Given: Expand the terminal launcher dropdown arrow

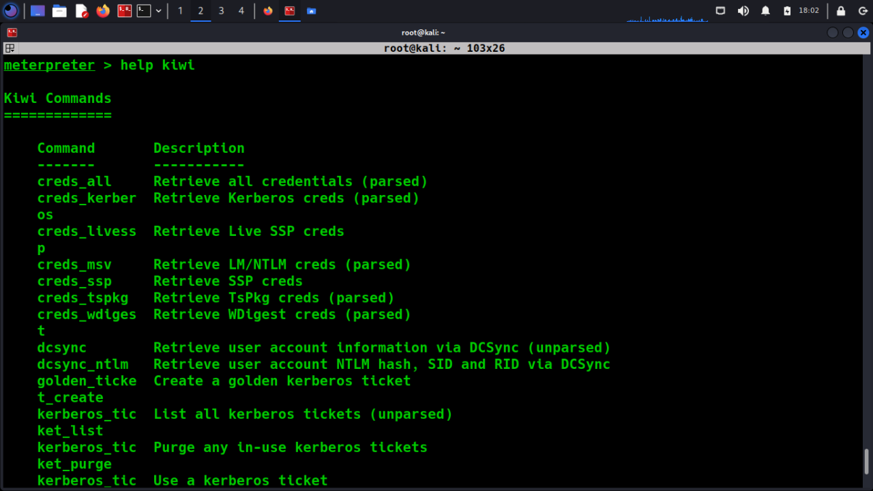Looking at the screenshot, I should tap(159, 11).
